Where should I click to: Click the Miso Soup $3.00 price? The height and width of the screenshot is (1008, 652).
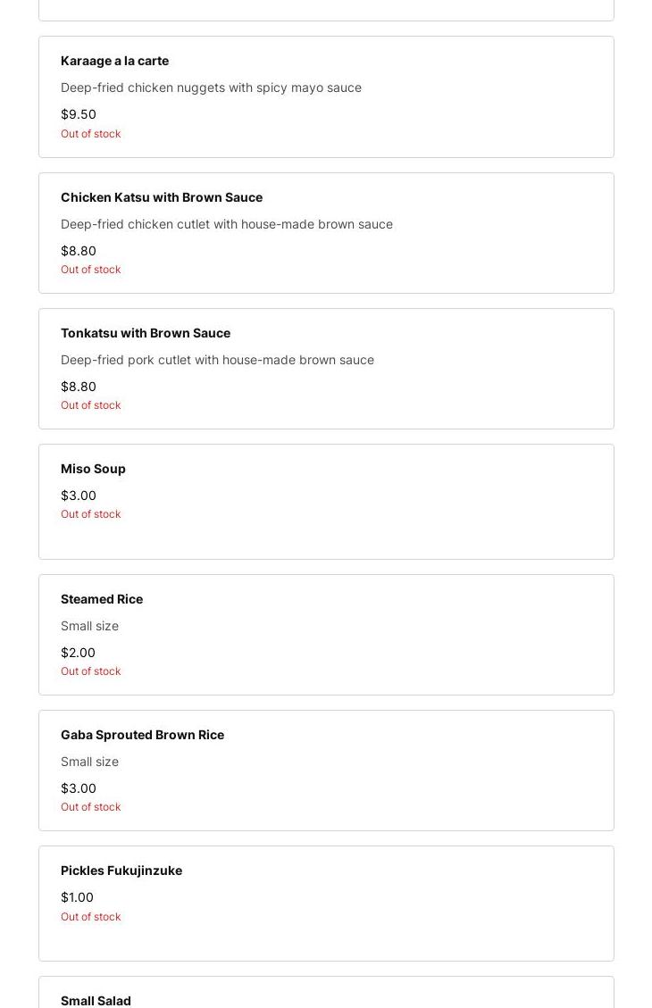(x=79, y=496)
